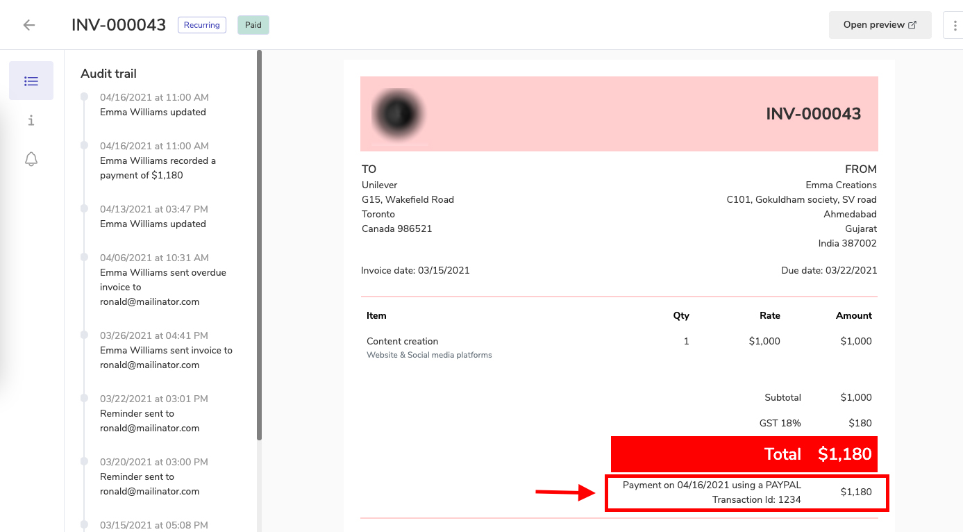Select the 04/13/2021 at 03:47 PM entry
The height and width of the screenshot is (532, 963).
click(x=153, y=217)
